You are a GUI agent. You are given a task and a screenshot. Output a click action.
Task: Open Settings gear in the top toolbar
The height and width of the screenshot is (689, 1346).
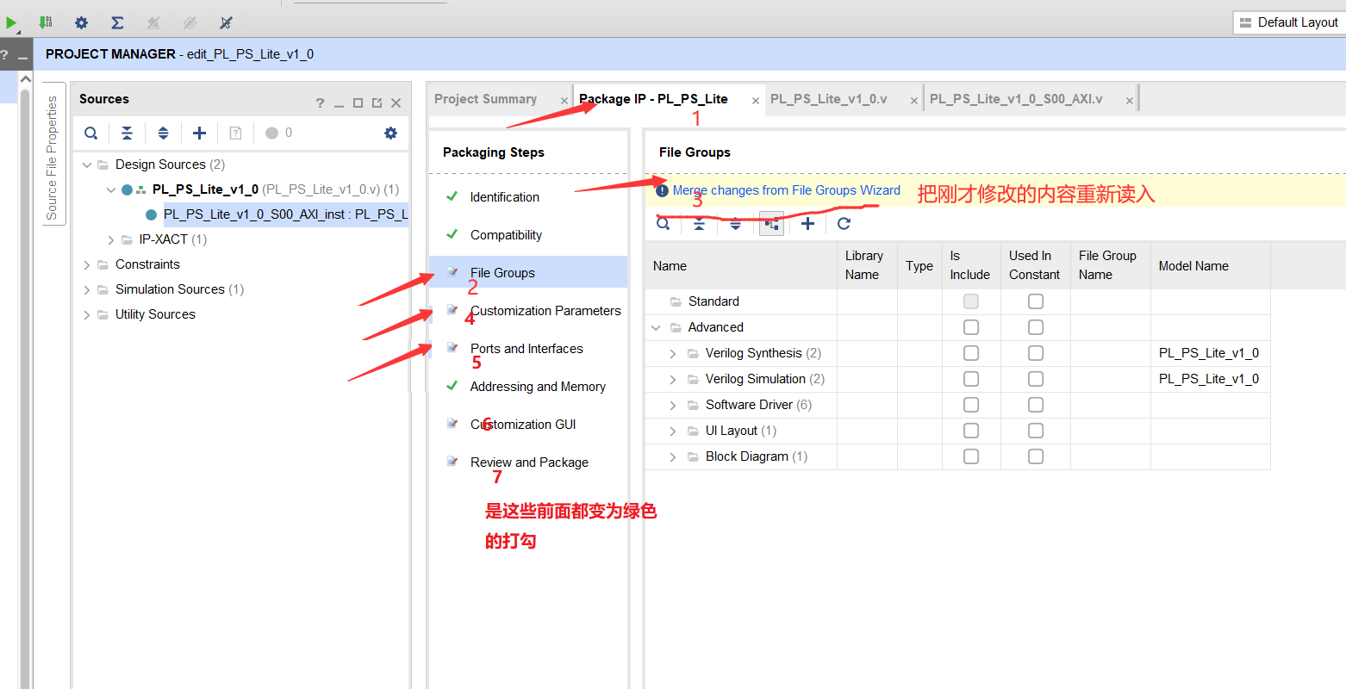(81, 22)
